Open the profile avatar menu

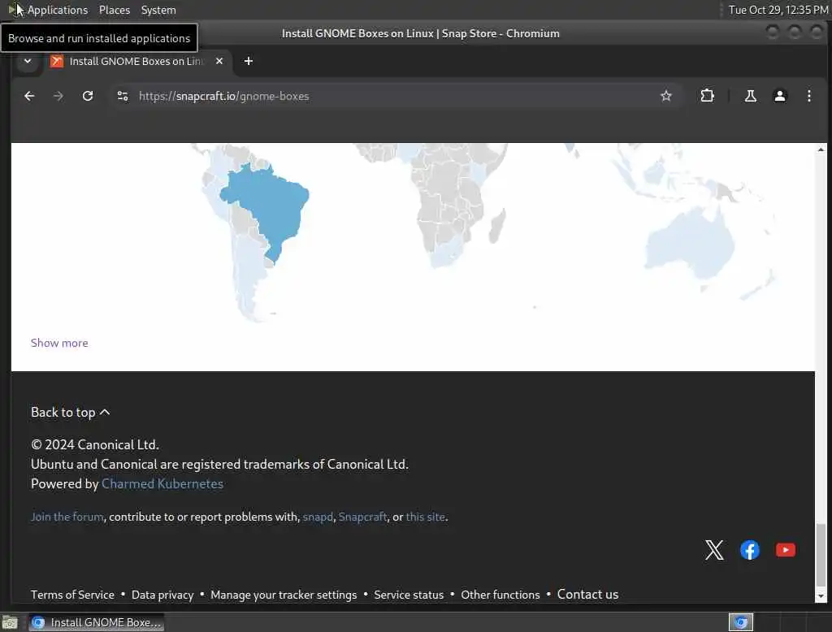pos(779,96)
